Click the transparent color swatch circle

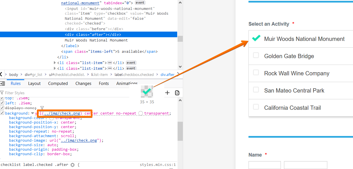[x=141, y=113]
